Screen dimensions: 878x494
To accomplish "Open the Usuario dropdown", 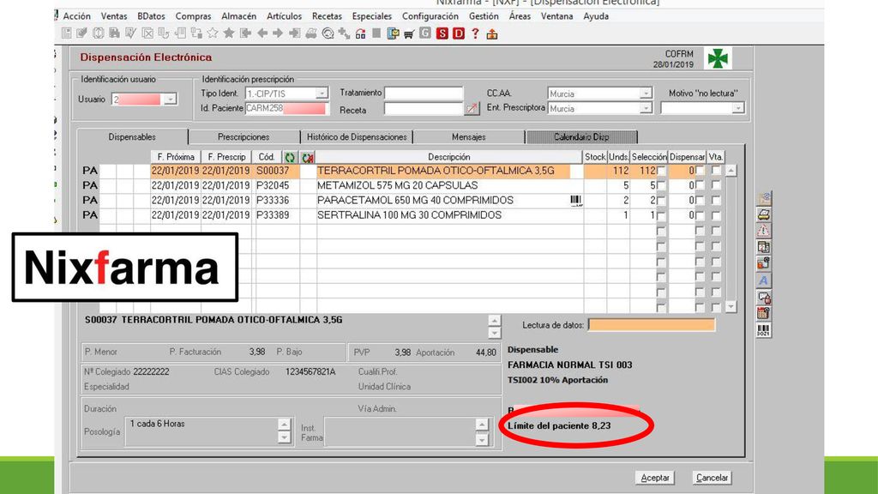I will pyautogui.click(x=171, y=99).
